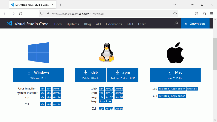Bookmark this page with the star icon
This screenshot has height=122, width=217.
pos(175,14)
